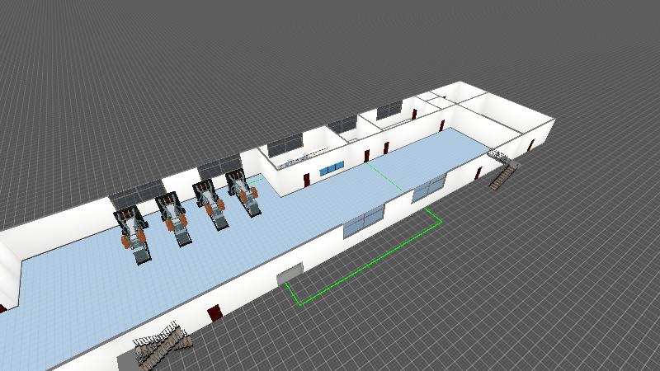Viewport: 660px width, 371px height.
Task: Select the front-wall window nearest the green path corner
Action: coord(427,189)
